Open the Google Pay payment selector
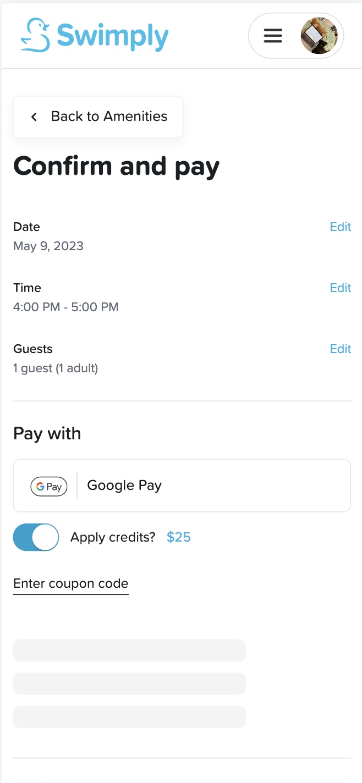 point(182,486)
